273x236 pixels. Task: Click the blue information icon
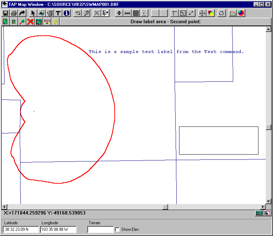point(66,13)
